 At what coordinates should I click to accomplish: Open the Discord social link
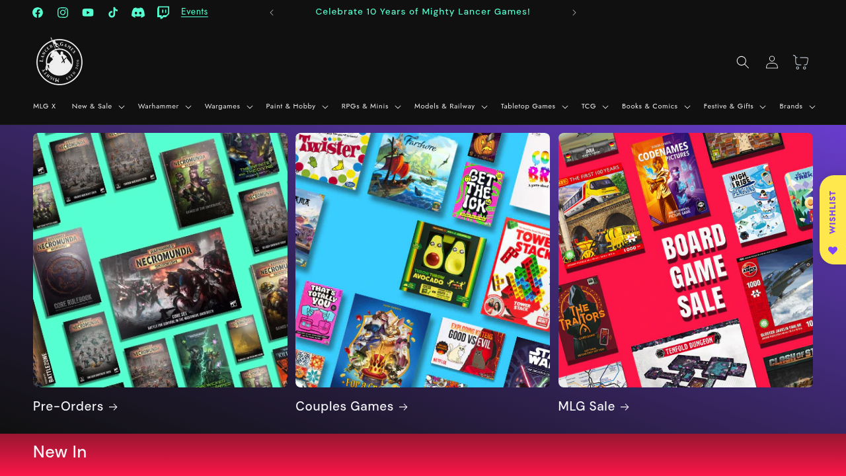click(x=138, y=13)
